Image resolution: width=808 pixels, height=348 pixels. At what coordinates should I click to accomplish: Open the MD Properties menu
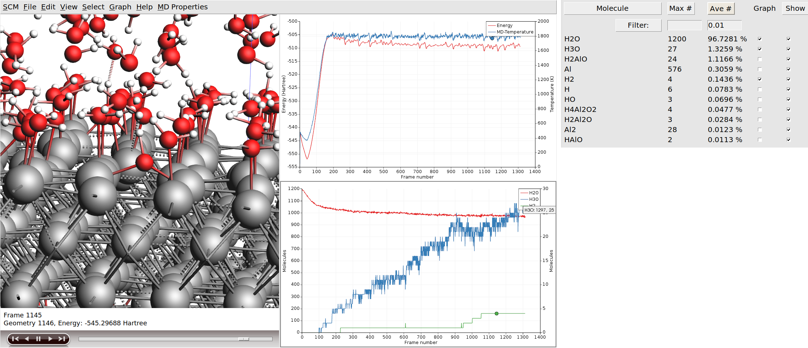[x=182, y=7]
